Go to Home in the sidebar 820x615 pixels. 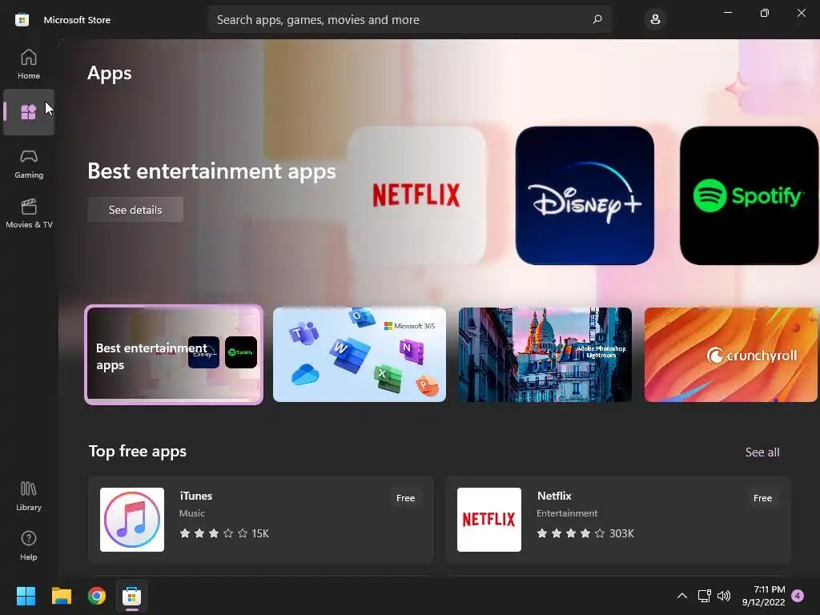pyautogui.click(x=29, y=64)
